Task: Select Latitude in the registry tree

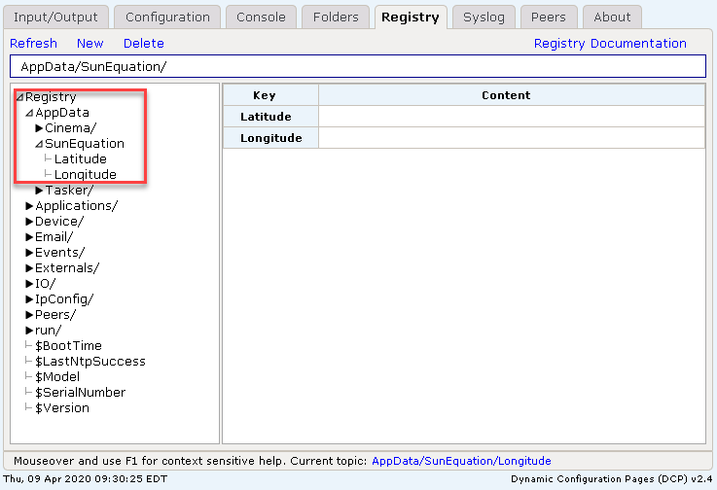Action: [81, 159]
